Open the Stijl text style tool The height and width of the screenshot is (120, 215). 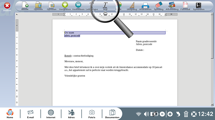[105, 6]
